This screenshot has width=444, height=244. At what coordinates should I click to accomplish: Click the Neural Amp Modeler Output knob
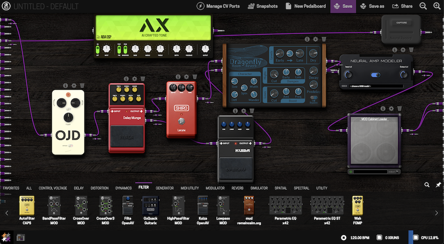click(404, 74)
